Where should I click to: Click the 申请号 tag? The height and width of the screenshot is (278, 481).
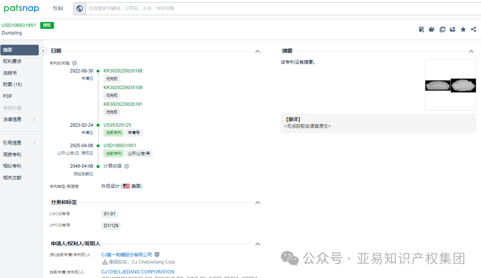click(x=134, y=133)
